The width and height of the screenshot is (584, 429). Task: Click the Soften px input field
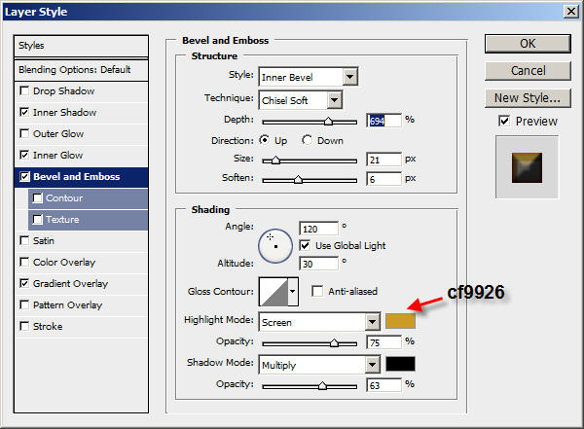pos(383,179)
